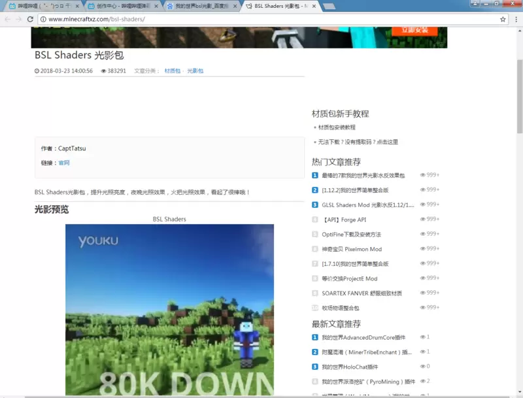The image size is (523, 398).
Task: Close the BSL Shaders 光影包 tab
Action: tap(314, 6)
